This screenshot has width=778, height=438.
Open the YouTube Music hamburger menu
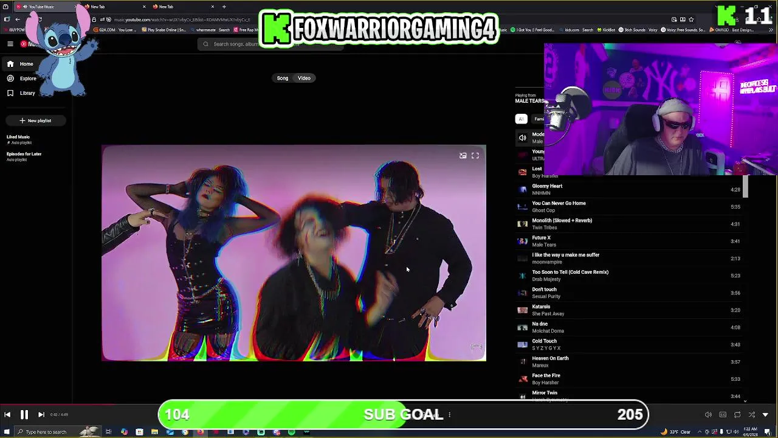[x=10, y=44]
